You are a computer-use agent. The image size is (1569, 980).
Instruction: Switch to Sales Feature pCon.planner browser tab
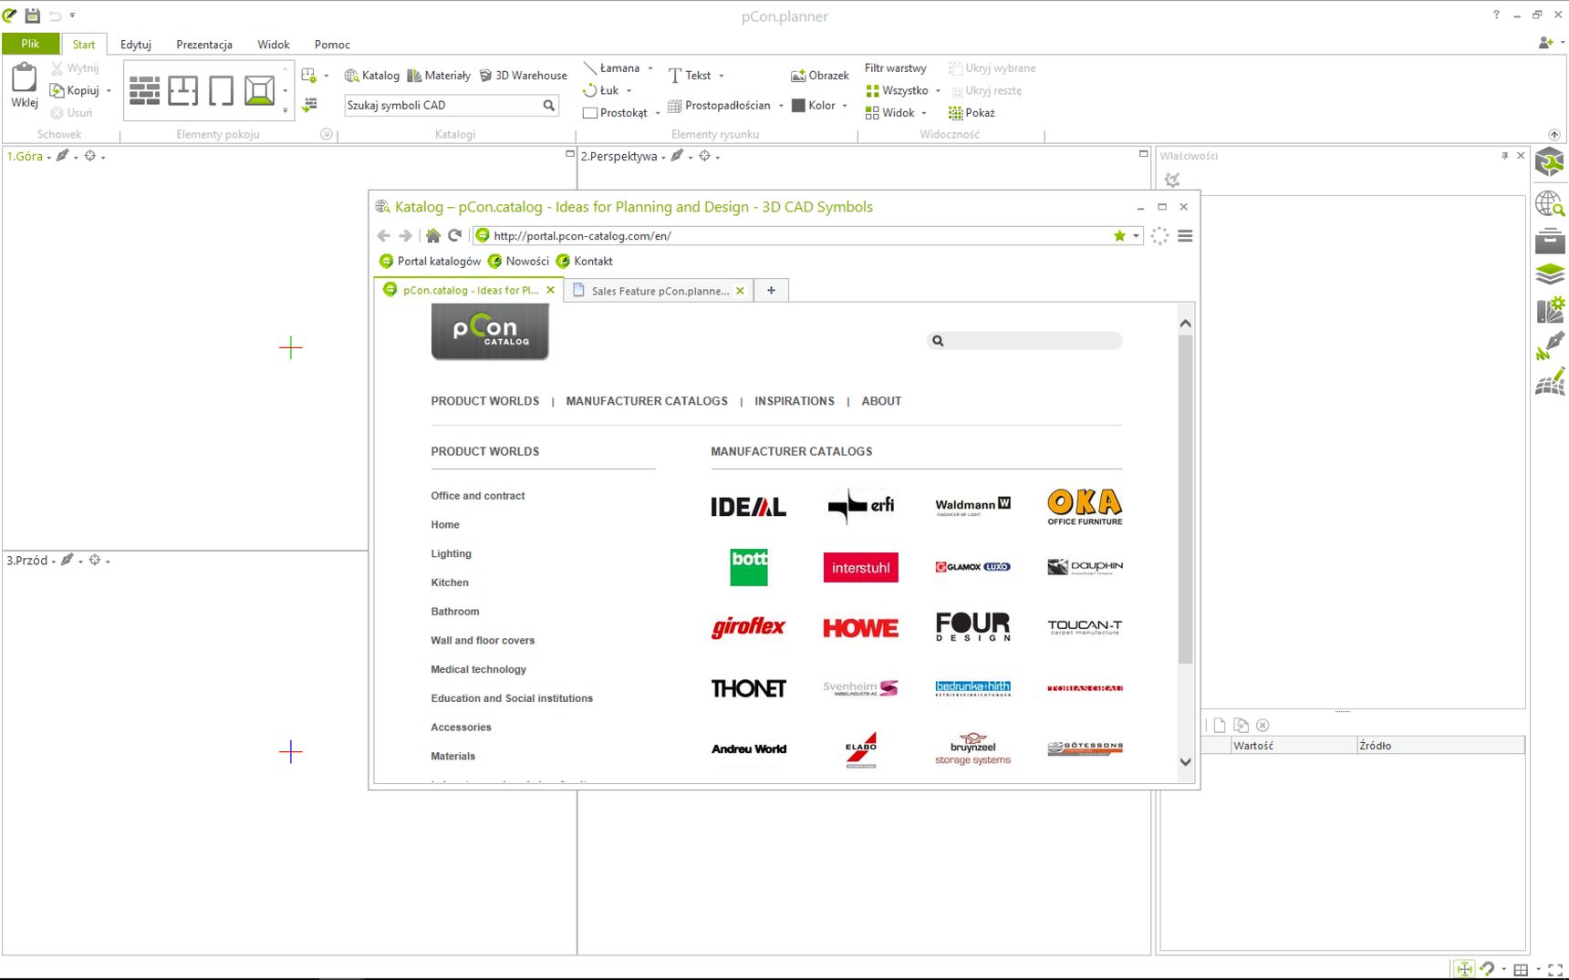coord(660,291)
